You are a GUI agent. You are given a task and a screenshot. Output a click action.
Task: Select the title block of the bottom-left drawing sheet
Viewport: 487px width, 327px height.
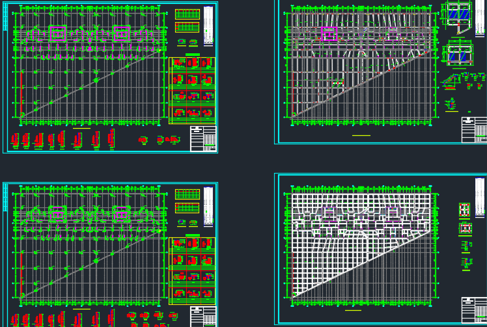click(203, 317)
